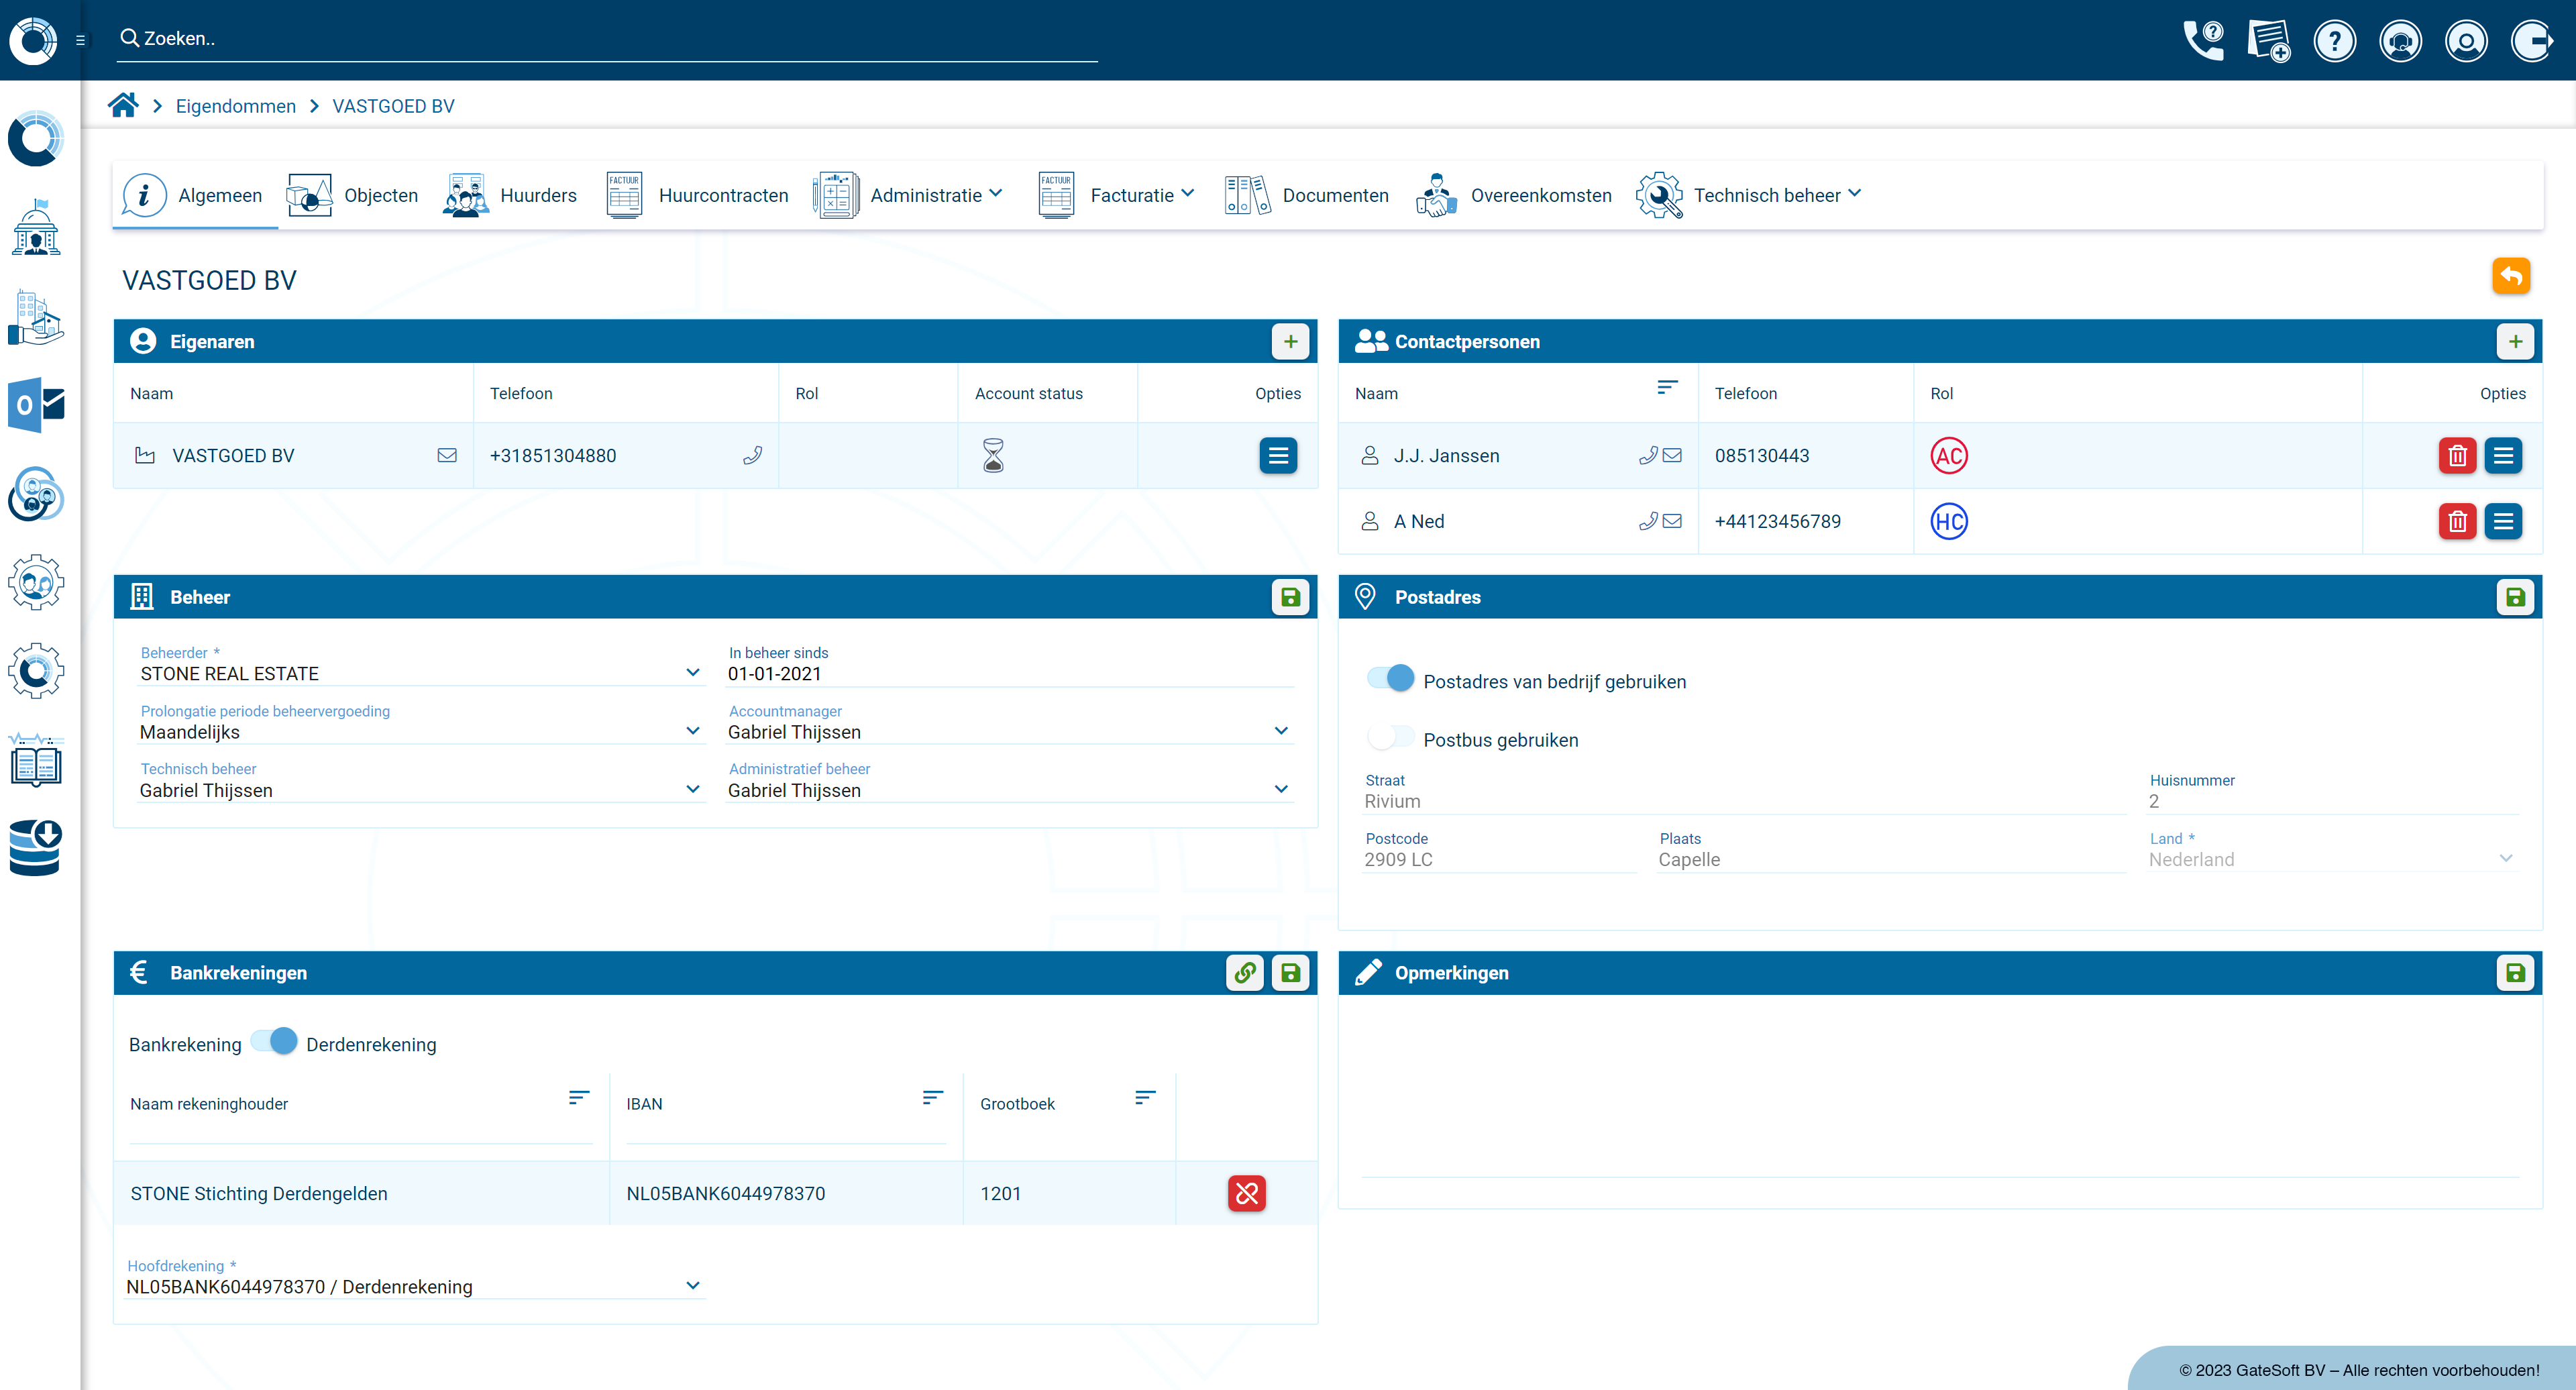Click the Zoeken search field

[600, 39]
